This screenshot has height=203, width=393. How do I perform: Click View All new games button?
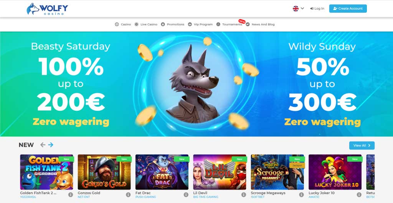362,145
